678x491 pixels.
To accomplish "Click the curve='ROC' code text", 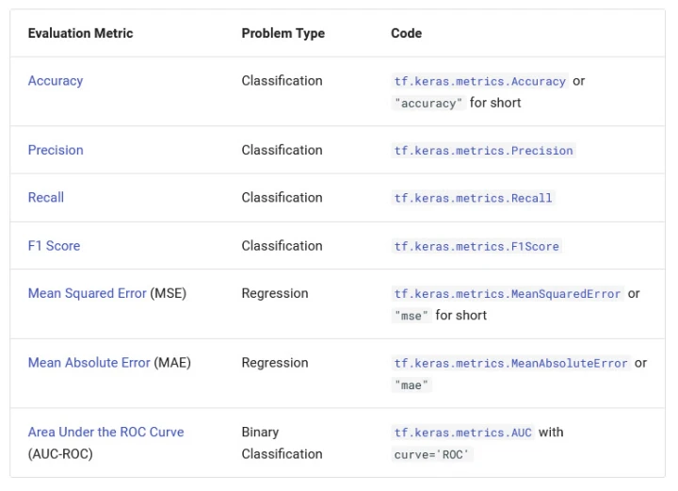I will pyautogui.click(x=432, y=454).
